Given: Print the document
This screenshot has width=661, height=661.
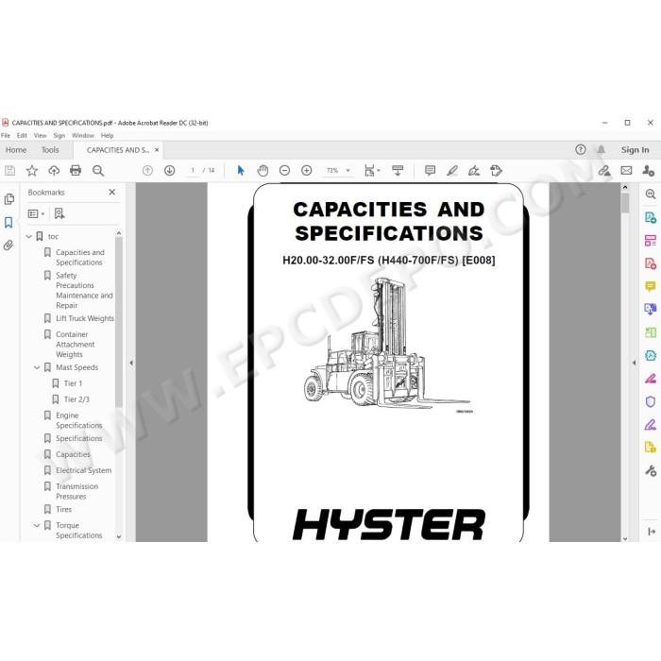Looking at the screenshot, I should (x=76, y=171).
